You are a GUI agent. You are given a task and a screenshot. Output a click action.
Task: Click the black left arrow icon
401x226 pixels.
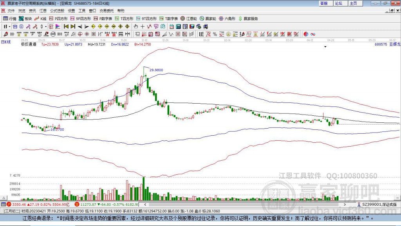pos(80,27)
